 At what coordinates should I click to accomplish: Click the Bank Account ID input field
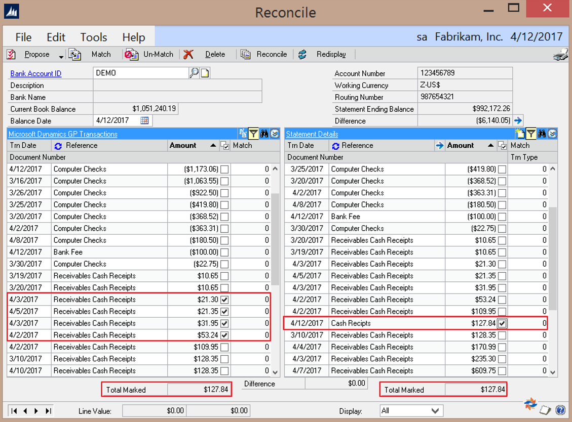140,73
